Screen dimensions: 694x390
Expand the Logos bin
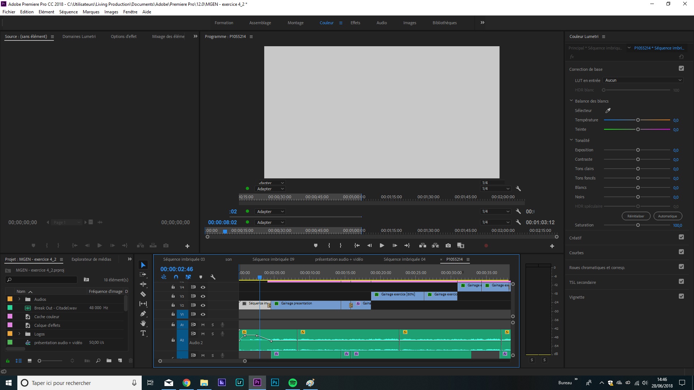[x=19, y=334]
